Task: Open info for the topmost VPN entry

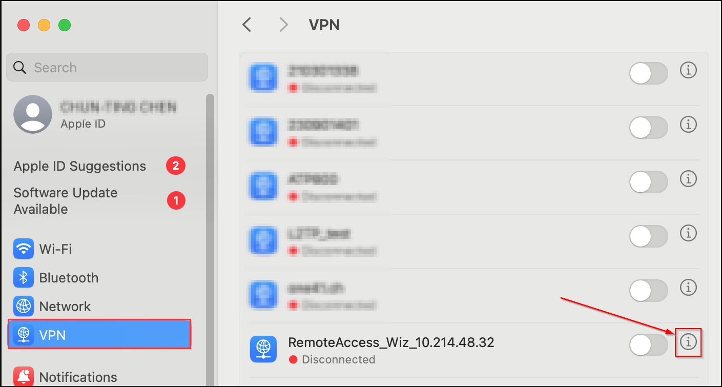Action: pyautogui.click(x=688, y=70)
